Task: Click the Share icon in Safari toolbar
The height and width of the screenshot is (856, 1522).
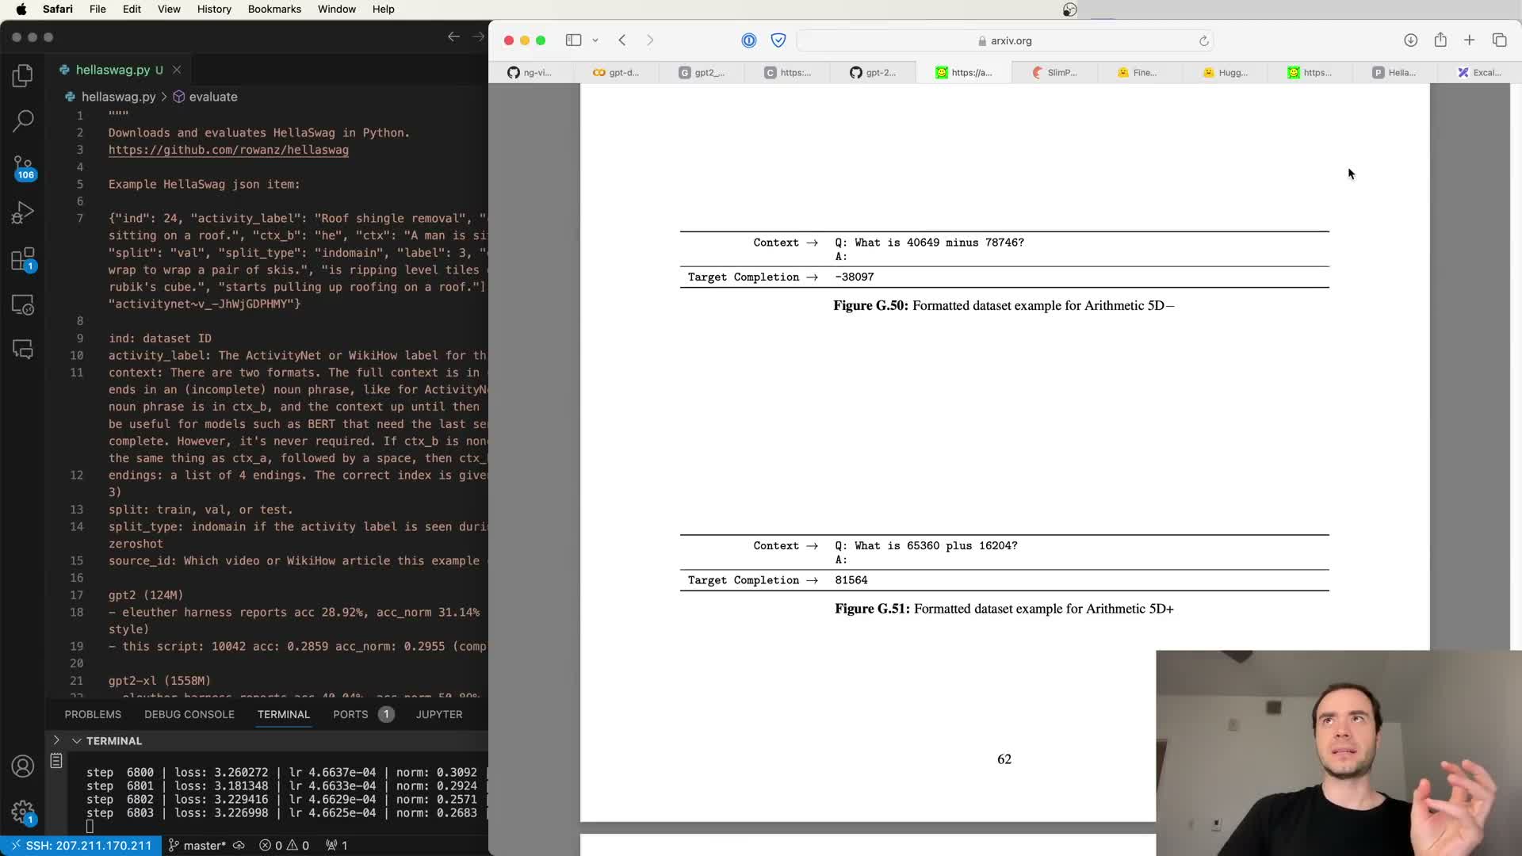Action: 1440,40
